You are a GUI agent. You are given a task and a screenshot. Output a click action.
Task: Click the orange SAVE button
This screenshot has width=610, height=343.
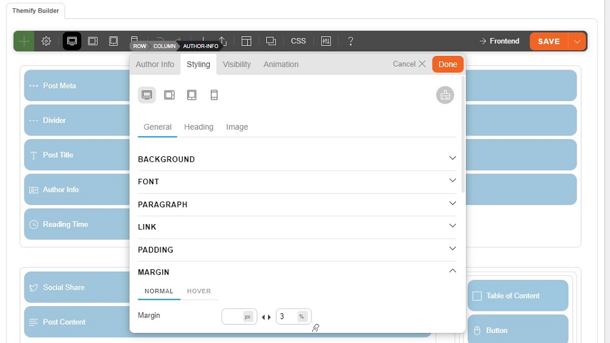click(x=549, y=41)
